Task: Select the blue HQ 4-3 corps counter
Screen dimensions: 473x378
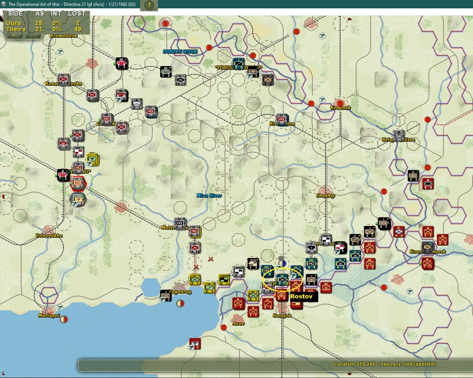Action: pyautogui.click(x=311, y=264)
